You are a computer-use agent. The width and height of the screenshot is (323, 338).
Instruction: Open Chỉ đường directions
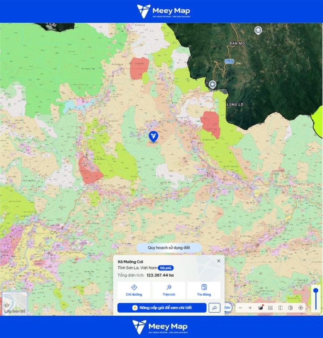point(134,290)
